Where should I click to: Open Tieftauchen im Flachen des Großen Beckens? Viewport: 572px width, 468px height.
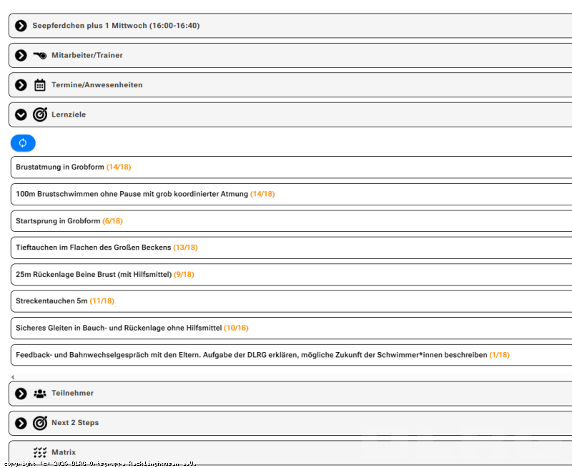(x=292, y=248)
